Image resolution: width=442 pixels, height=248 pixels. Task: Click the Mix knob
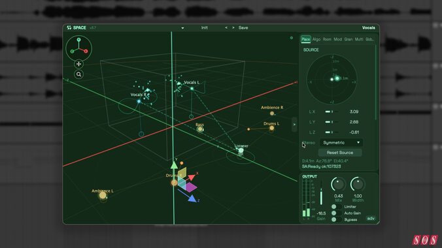pyautogui.click(x=338, y=185)
